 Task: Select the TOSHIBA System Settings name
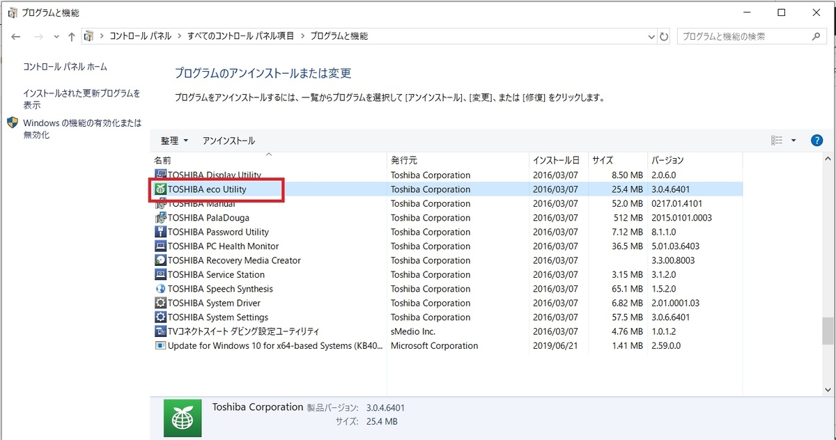coord(218,317)
